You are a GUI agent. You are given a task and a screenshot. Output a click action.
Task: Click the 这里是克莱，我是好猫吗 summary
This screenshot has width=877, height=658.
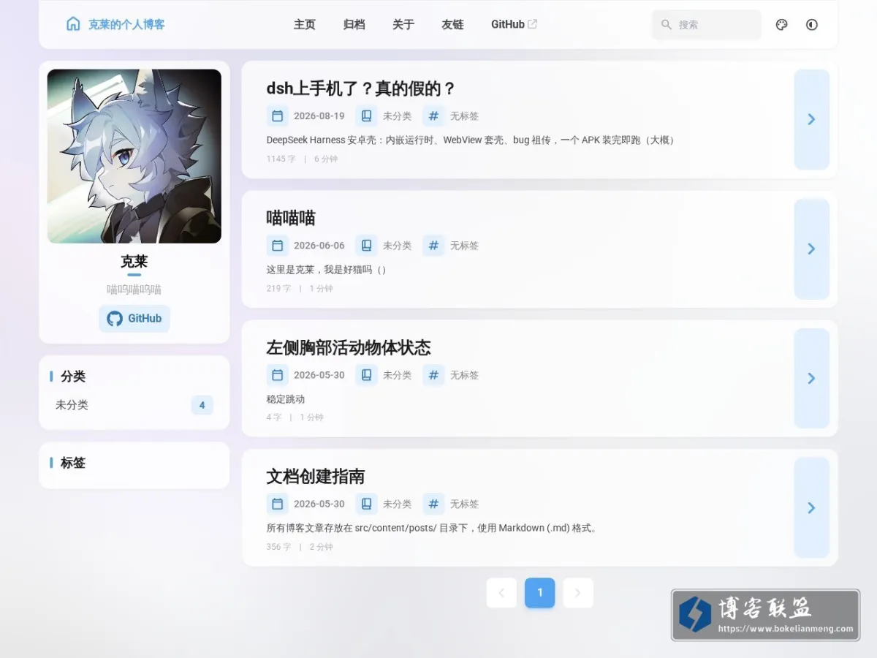(x=327, y=270)
